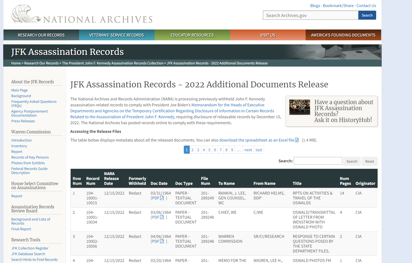412x263 pixels.
Task: Open Kennedy Assassination Records Collection breadcrumb
Action: tap(113, 63)
